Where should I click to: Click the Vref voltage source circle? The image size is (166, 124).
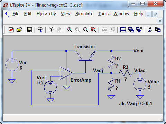click(50, 87)
